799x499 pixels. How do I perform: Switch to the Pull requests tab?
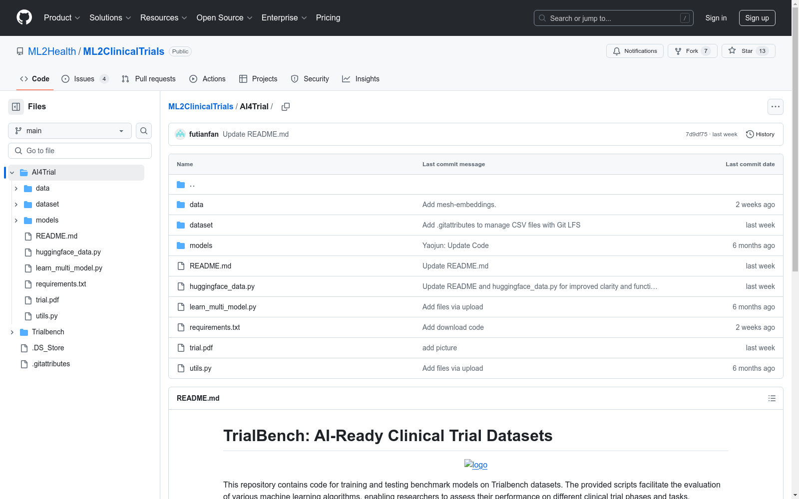pyautogui.click(x=148, y=79)
